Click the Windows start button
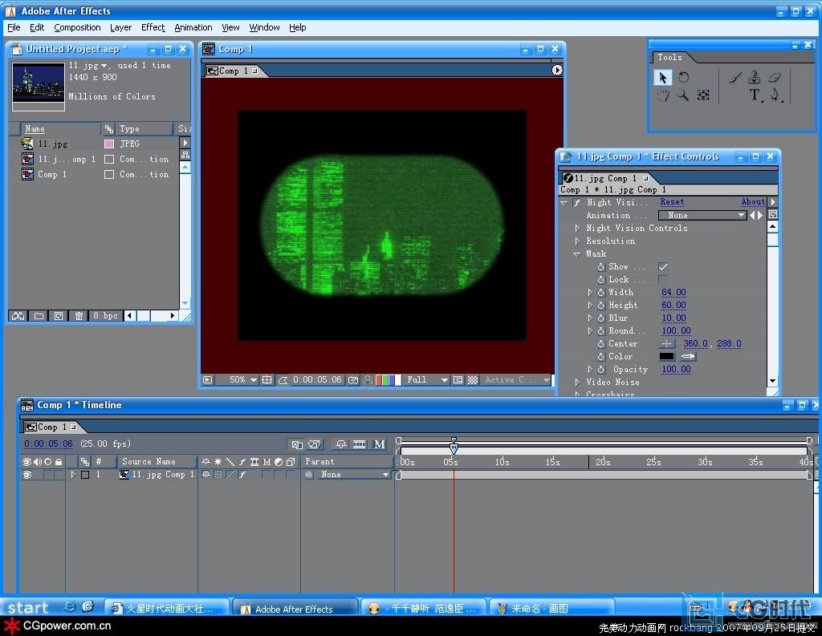The height and width of the screenshot is (636, 822). (x=28, y=607)
